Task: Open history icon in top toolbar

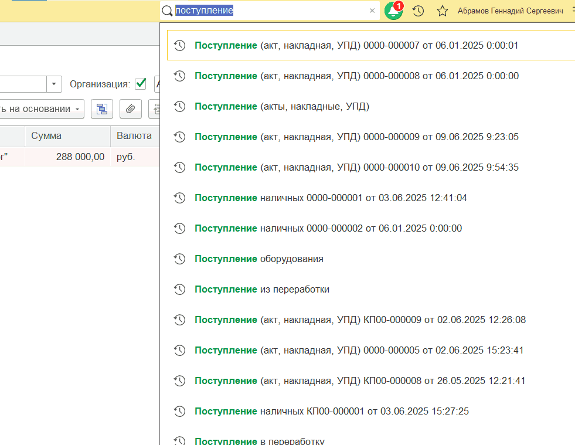Action: pyautogui.click(x=418, y=11)
